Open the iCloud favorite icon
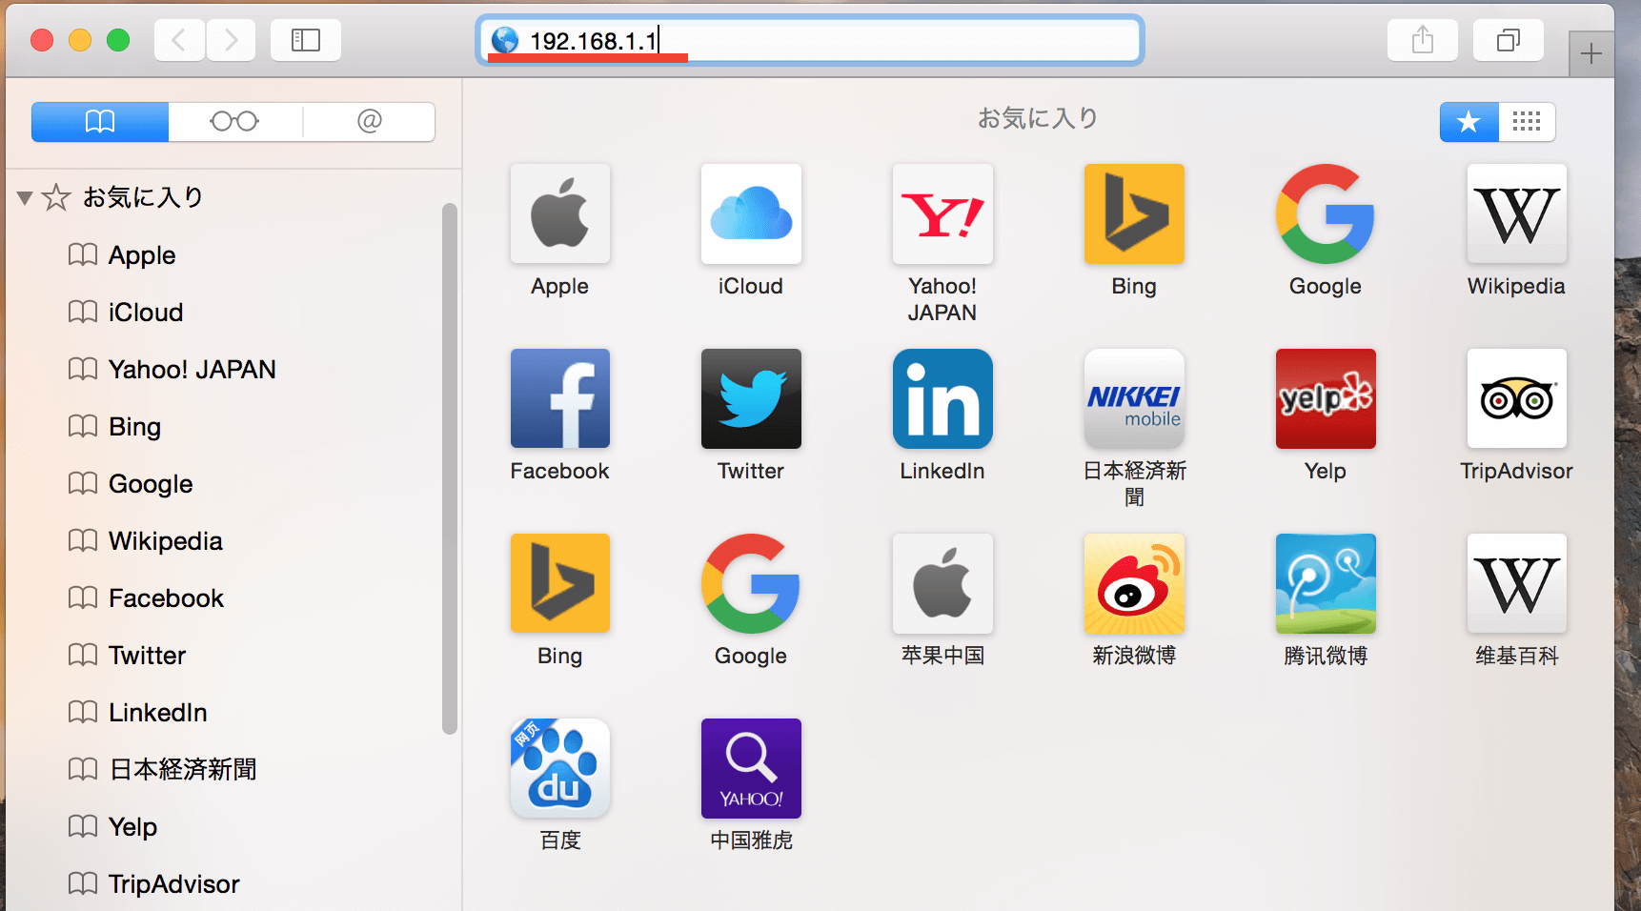The width and height of the screenshot is (1641, 911). click(750, 214)
